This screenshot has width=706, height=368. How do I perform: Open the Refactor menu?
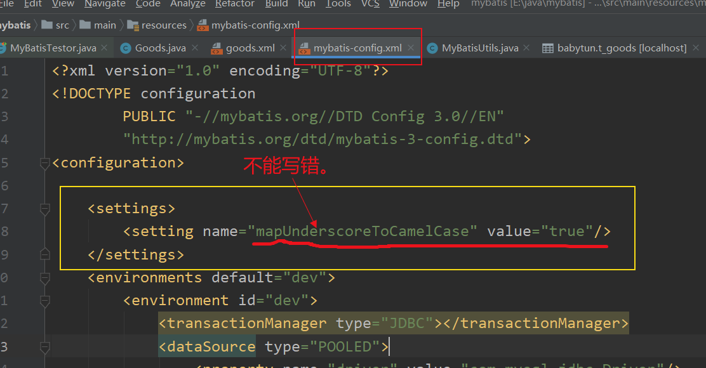[x=234, y=4]
